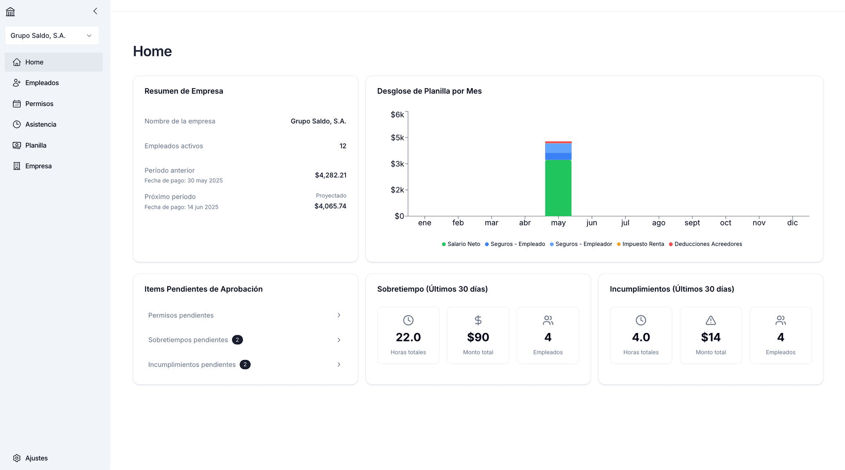This screenshot has height=470, width=845.
Task: Click the Deducciones Acreedores legend entry
Action: tap(705, 244)
